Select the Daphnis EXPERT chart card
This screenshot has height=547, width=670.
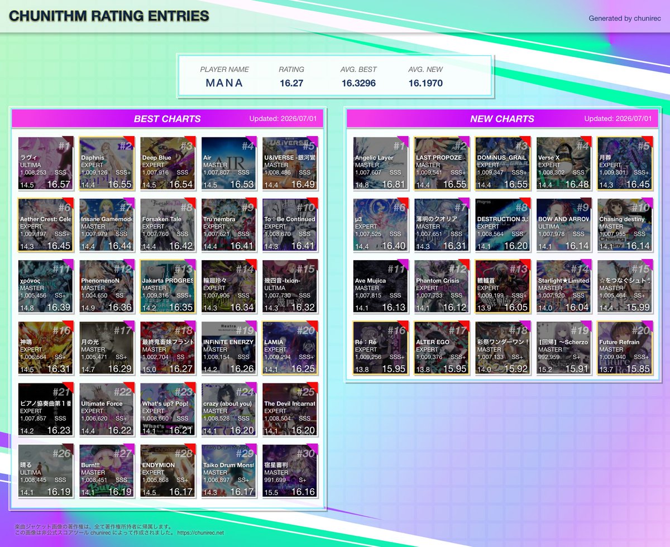(x=107, y=163)
